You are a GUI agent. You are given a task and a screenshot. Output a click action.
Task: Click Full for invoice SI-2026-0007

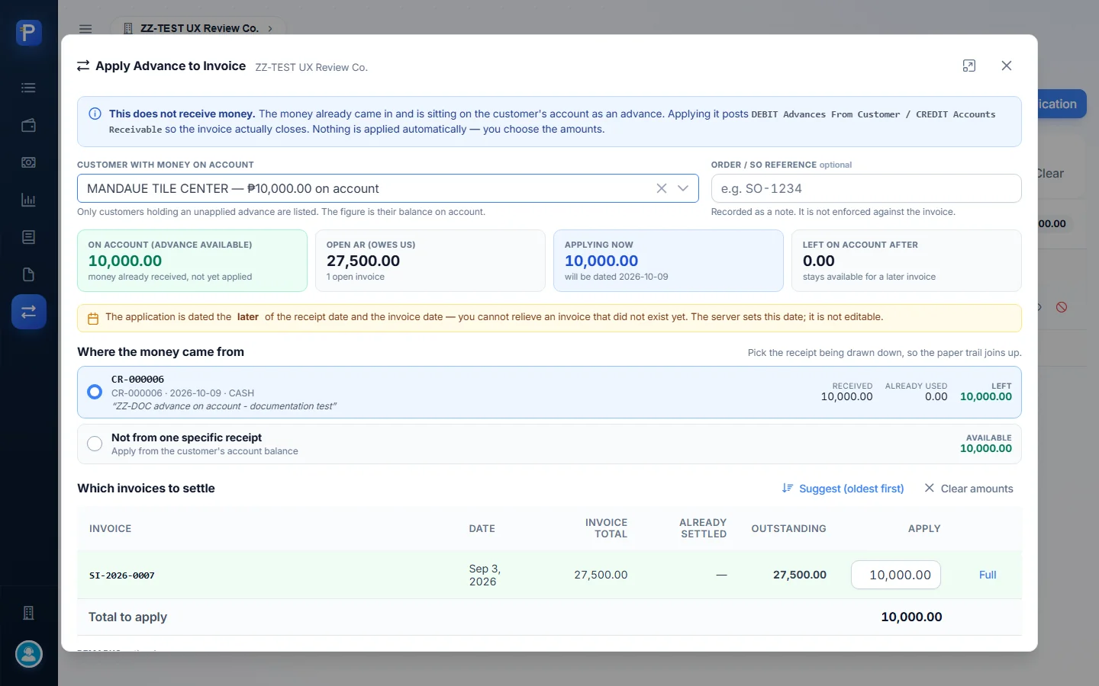[x=988, y=575]
